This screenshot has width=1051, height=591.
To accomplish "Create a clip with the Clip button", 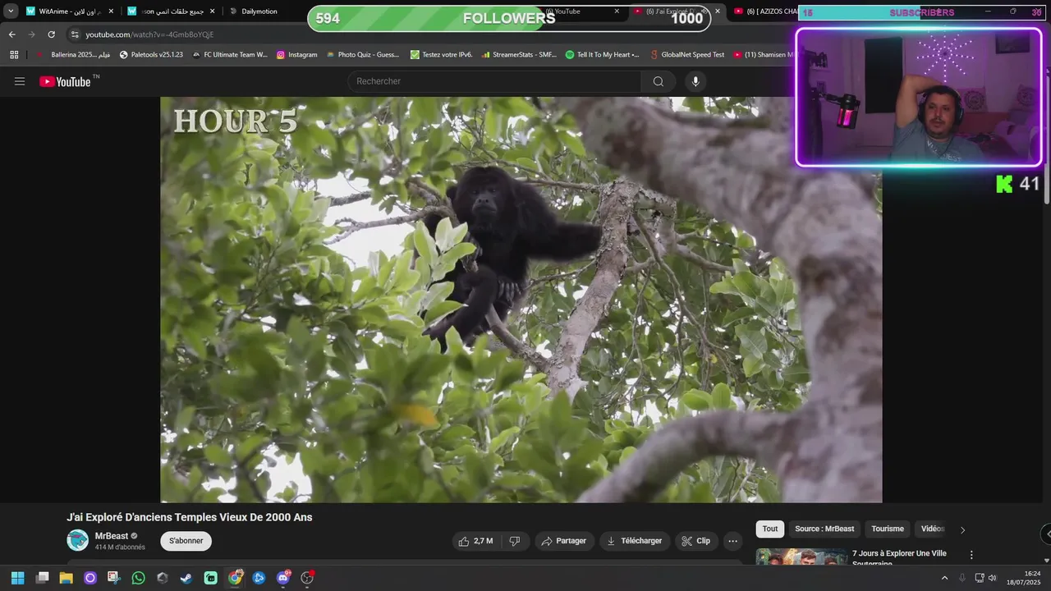I will pyautogui.click(x=695, y=541).
